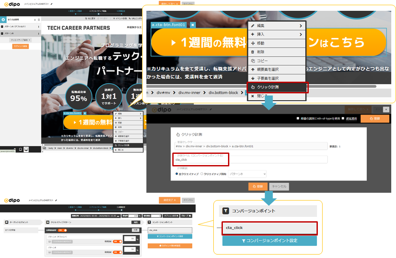The height and width of the screenshot is (258, 396).
Task: Open kebab menu for パターンB sidebar row
Action: (x=38, y=33)
